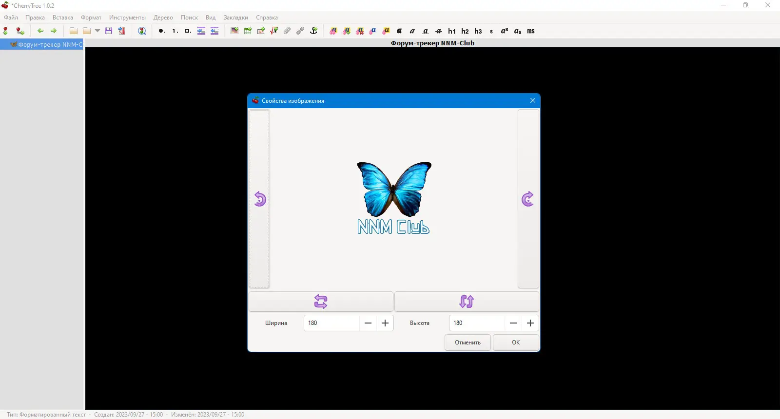The width and height of the screenshot is (780, 419).
Task: Open the Поиск menu
Action: (x=189, y=18)
